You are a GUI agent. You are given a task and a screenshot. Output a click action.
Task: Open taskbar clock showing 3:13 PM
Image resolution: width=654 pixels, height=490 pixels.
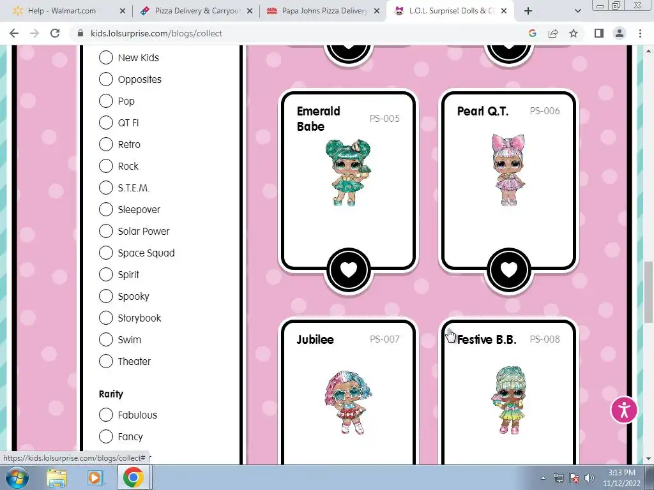coord(621,478)
